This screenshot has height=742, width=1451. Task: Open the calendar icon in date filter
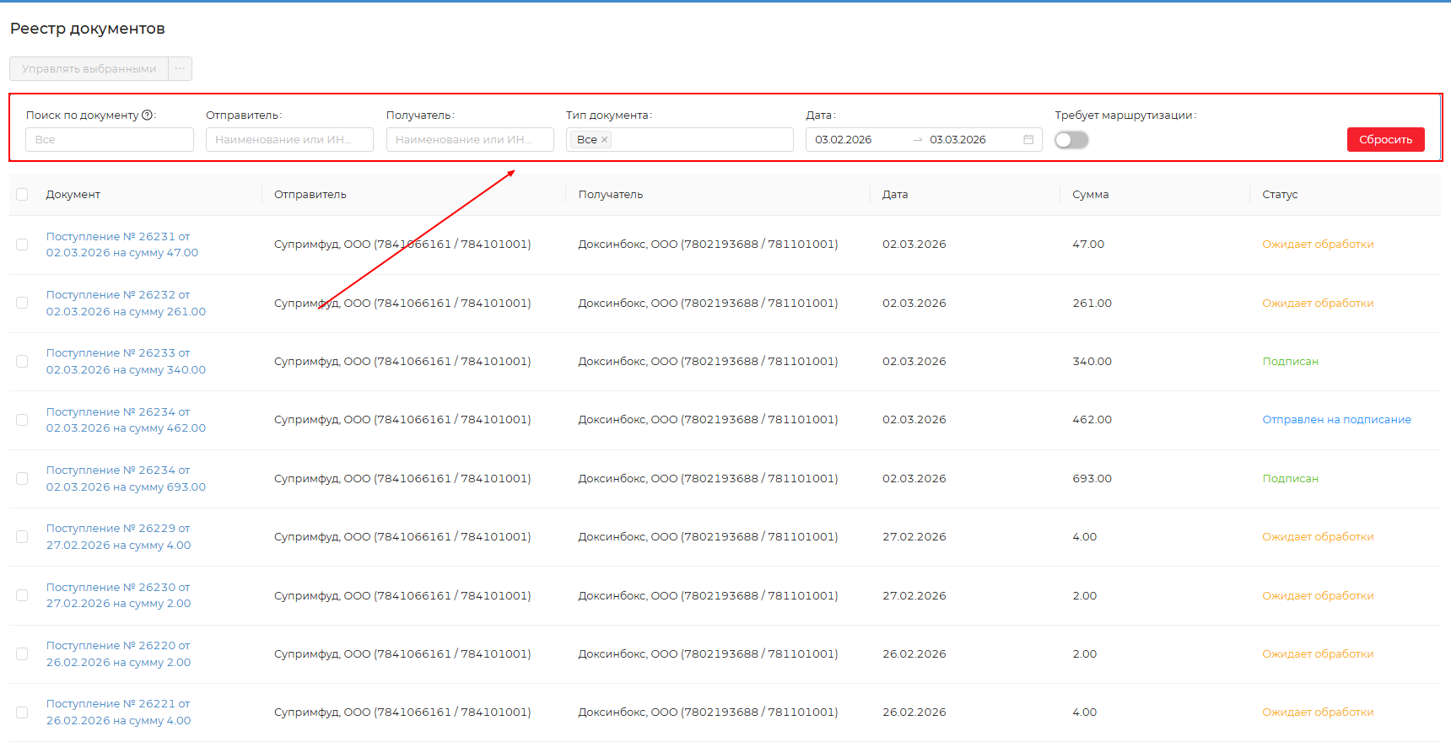pos(1028,140)
